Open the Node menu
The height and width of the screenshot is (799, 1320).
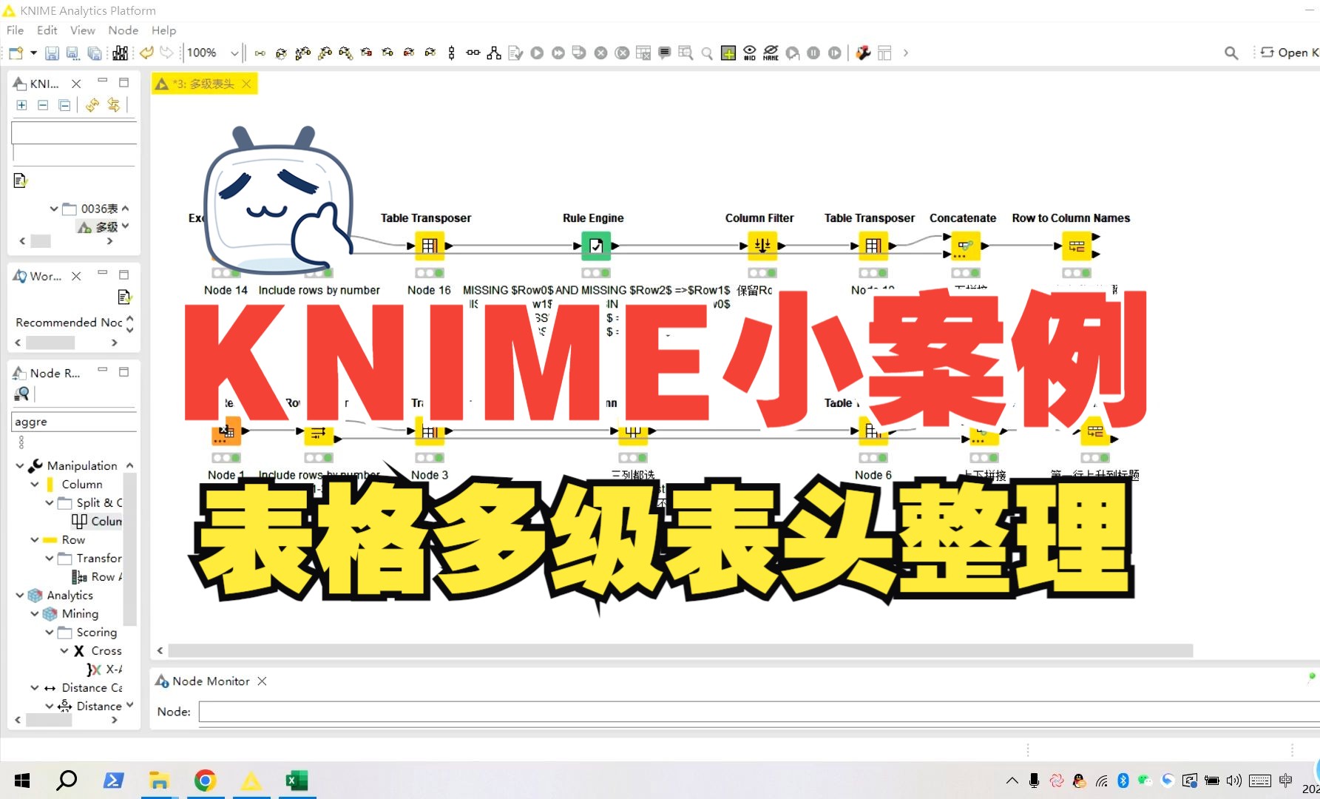point(123,30)
